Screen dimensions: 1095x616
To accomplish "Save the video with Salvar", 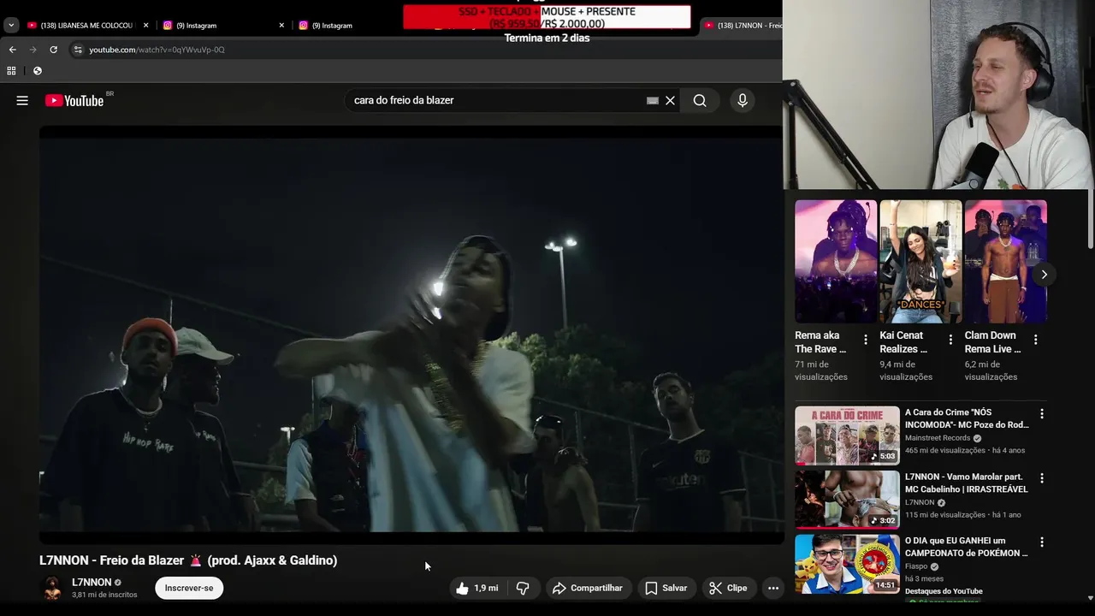I will [666, 588].
